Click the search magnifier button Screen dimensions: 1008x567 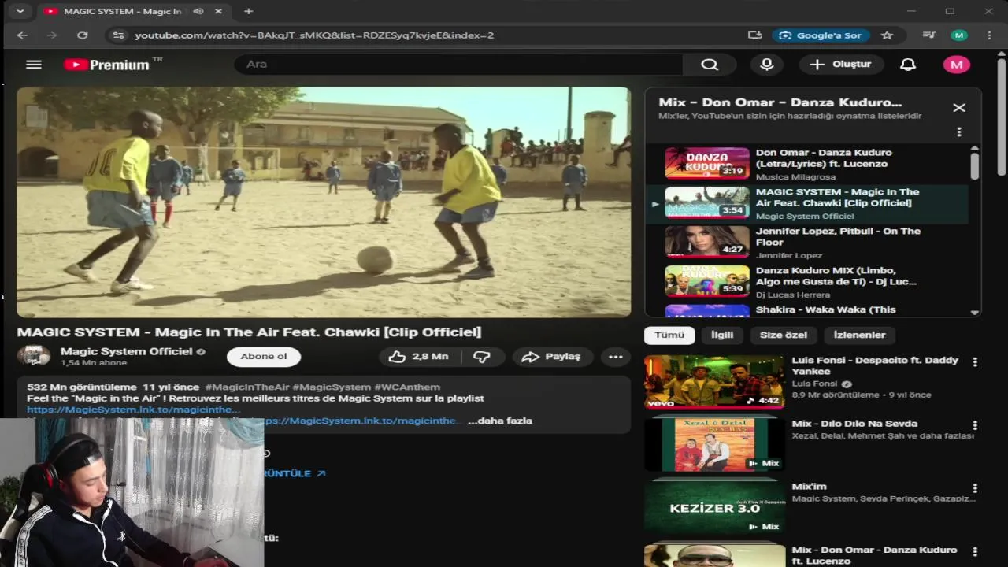click(x=710, y=65)
